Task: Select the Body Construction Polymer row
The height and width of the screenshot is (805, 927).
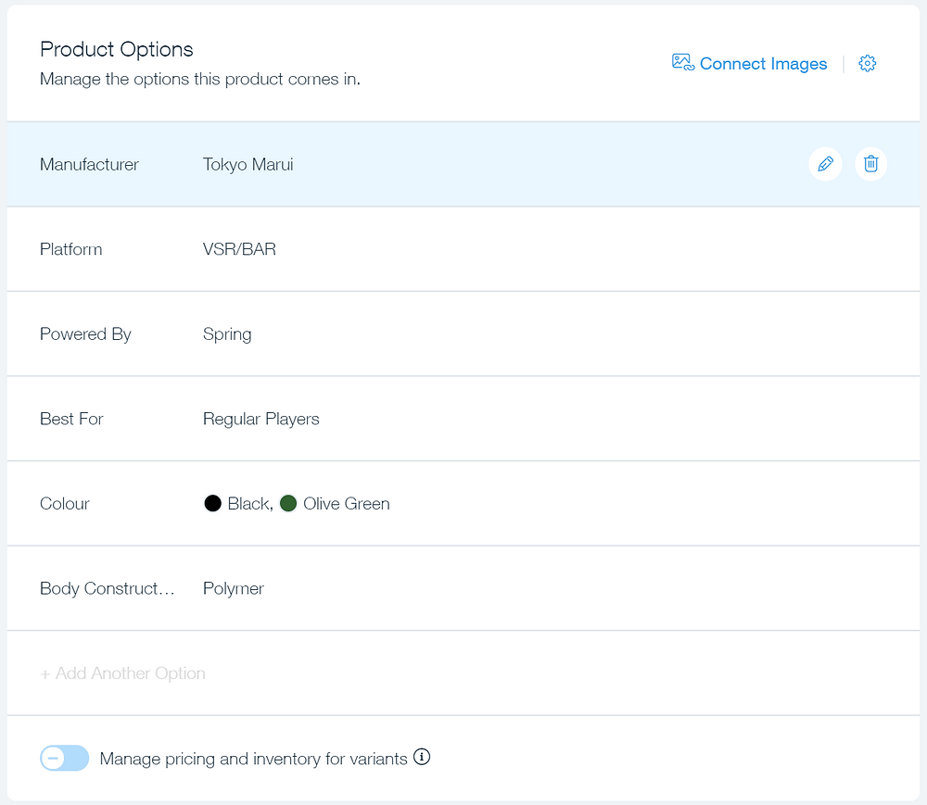Action: [x=463, y=588]
